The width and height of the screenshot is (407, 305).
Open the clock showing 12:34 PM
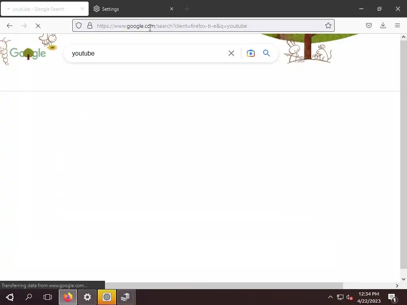coord(369,297)
